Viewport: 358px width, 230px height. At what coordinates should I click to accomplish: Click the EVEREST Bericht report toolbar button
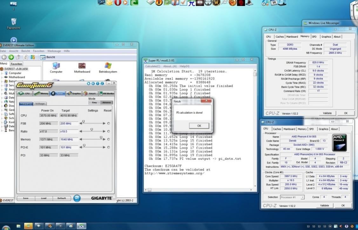pyautogui.click(x=48, y=57)
